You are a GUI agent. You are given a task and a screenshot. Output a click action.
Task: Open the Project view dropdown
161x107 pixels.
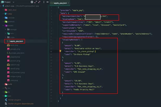[x=14, y=2]
